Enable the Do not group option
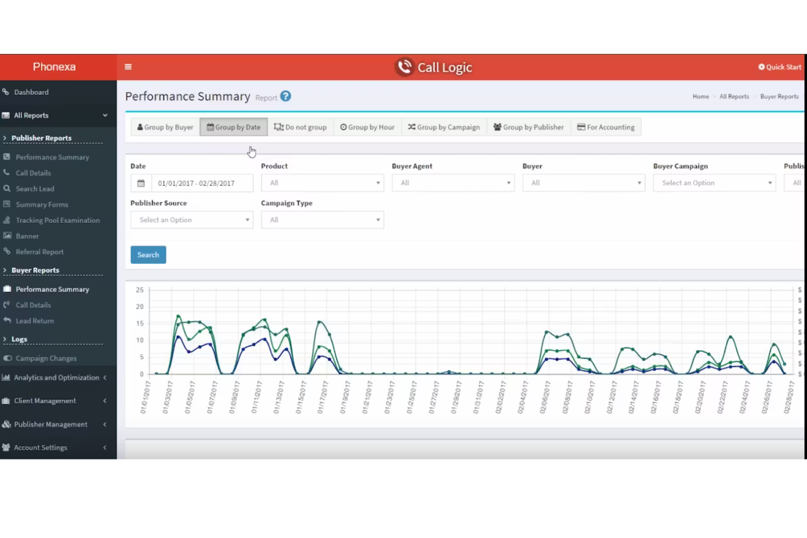807x538 pixels. (x=300, y=127)
